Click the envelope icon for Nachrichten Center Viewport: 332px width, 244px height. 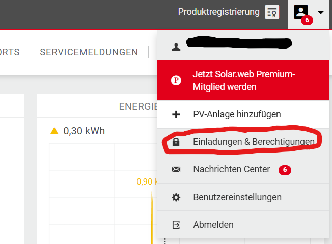pos(176,170)
